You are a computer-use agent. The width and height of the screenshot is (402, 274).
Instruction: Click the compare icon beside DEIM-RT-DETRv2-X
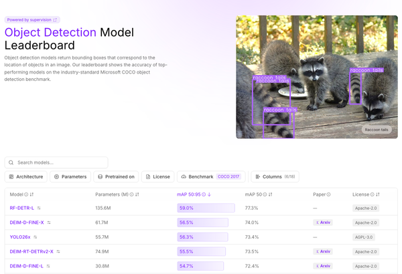click(x=58, y=251)
